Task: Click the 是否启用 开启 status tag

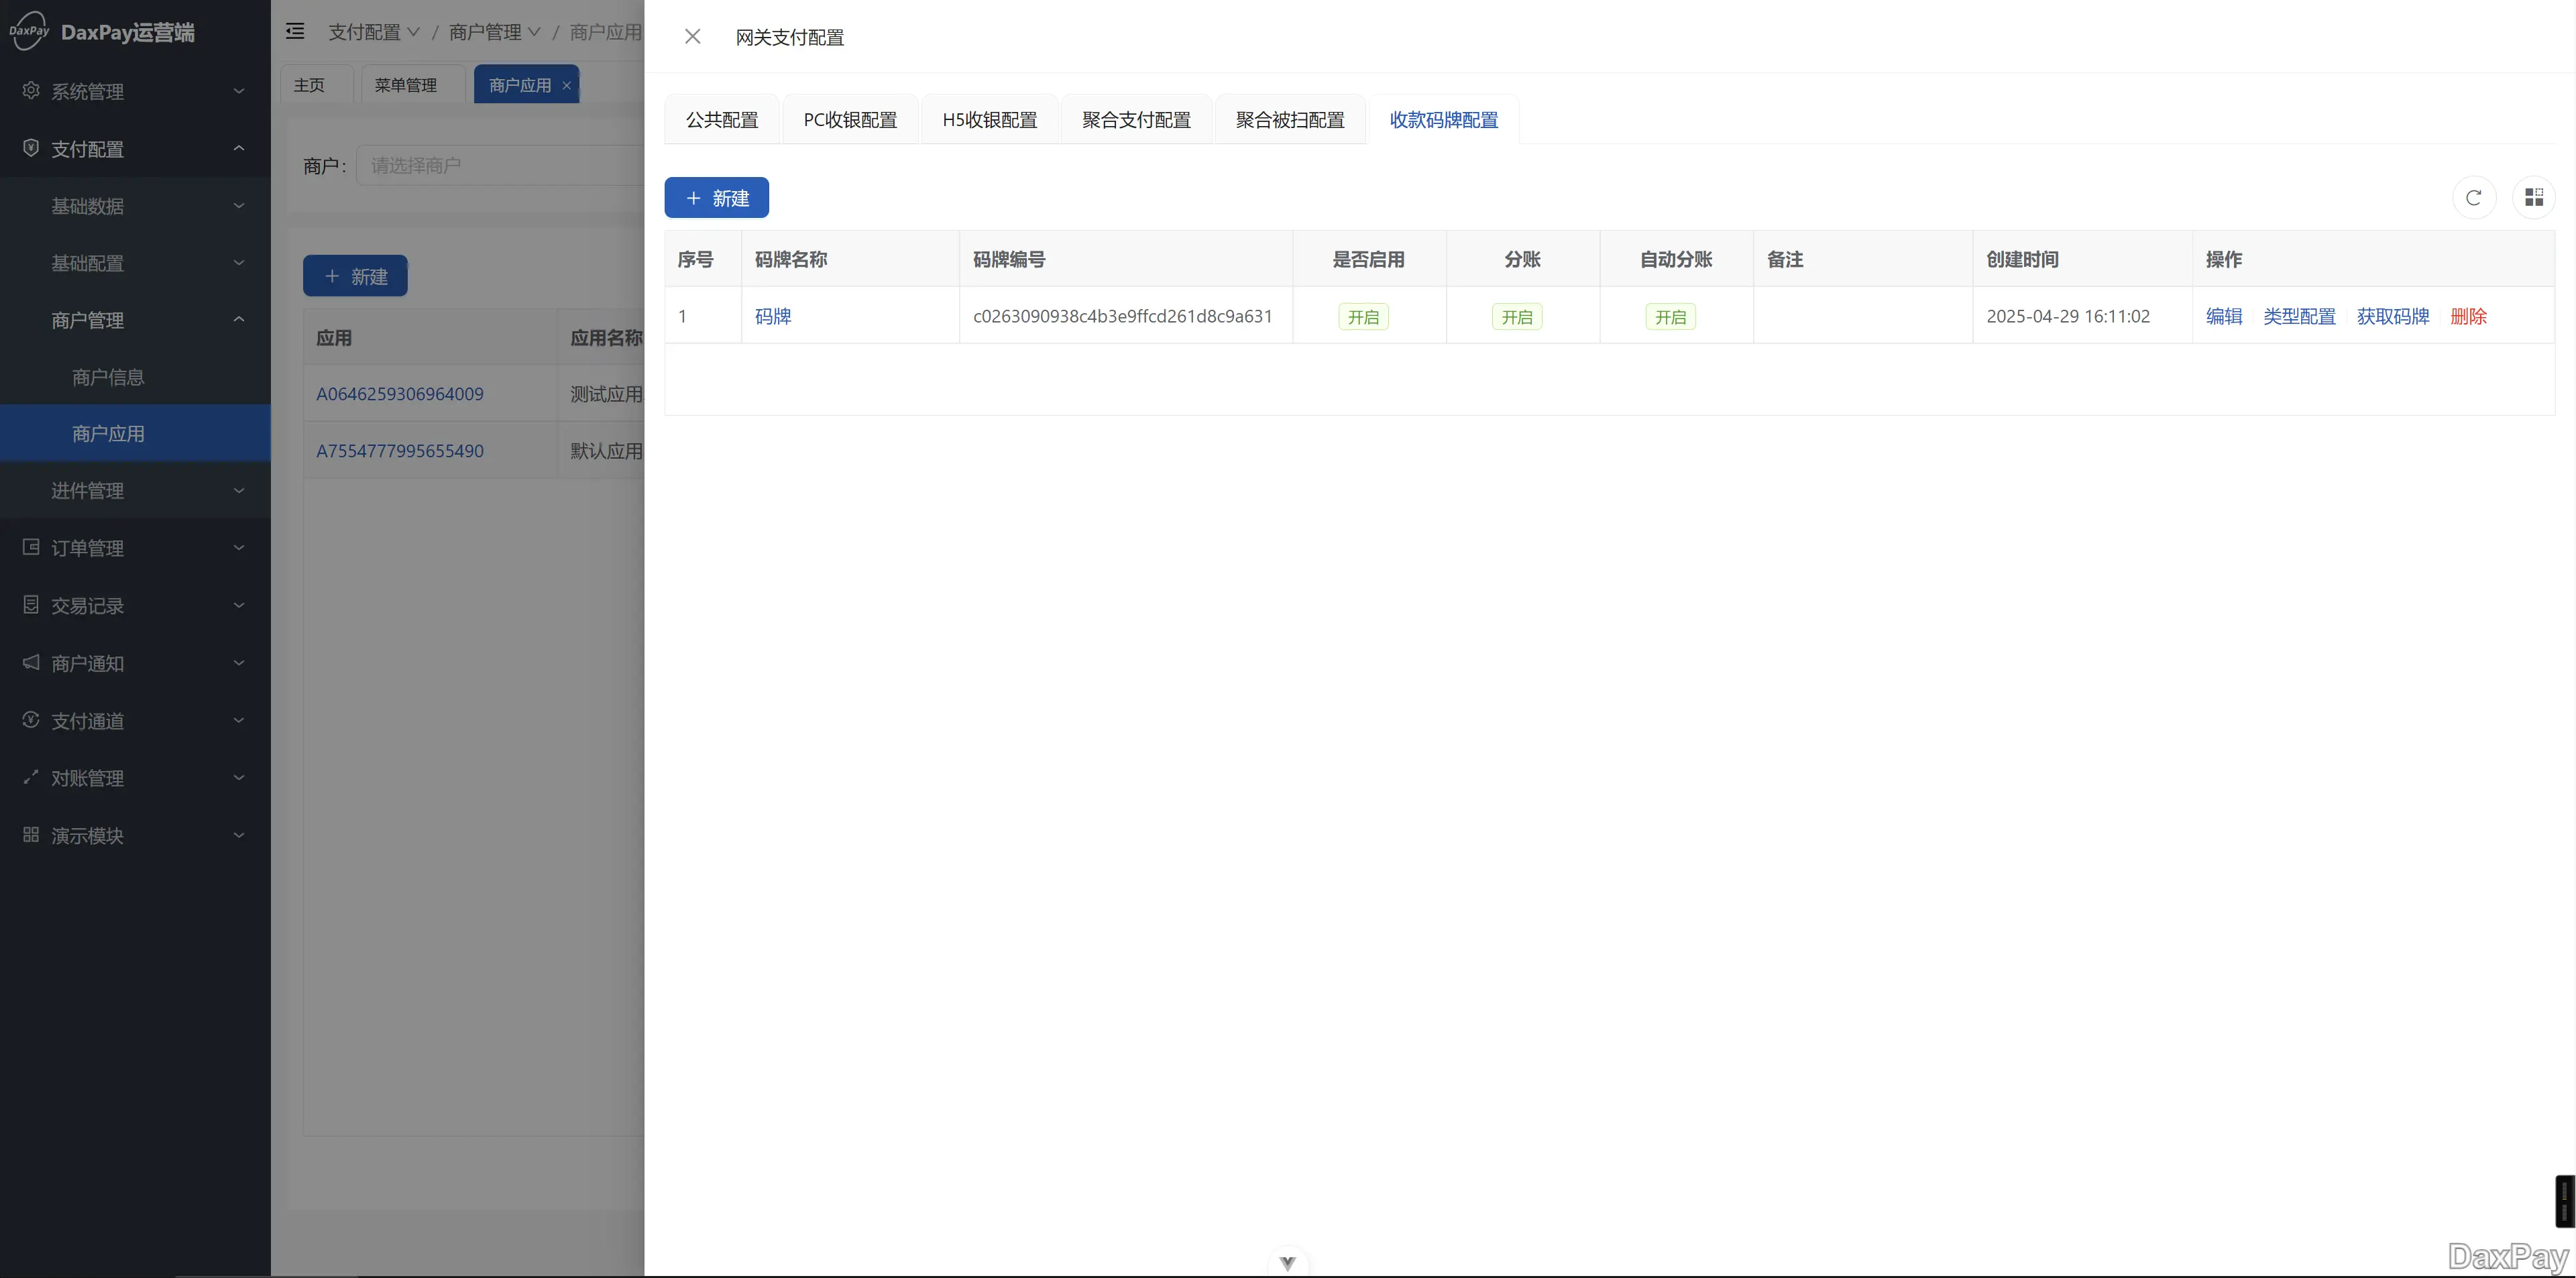Action: 1363,317
